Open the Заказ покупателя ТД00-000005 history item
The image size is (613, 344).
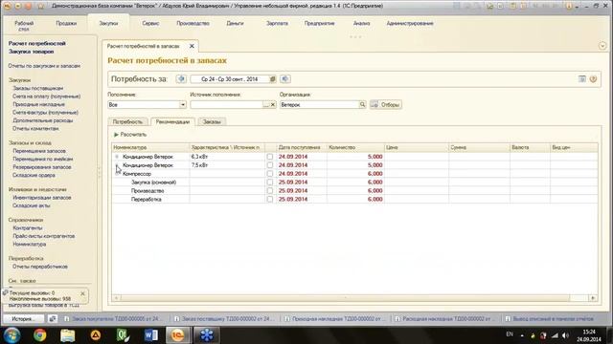[x=115, y=318]
